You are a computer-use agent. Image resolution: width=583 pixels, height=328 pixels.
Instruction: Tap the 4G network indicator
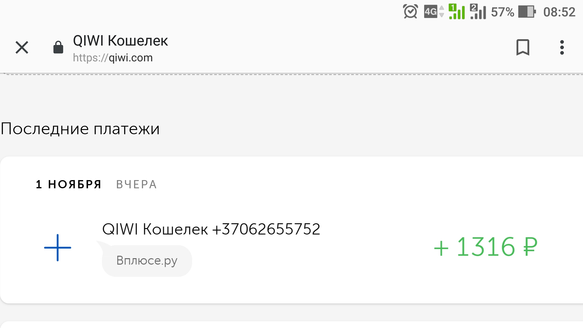[x=434, y=12]
